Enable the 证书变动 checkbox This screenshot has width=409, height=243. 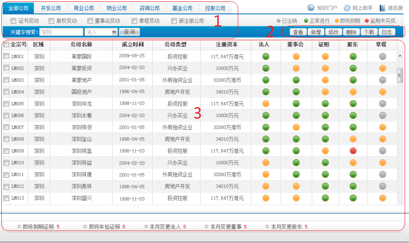[13, 21]
